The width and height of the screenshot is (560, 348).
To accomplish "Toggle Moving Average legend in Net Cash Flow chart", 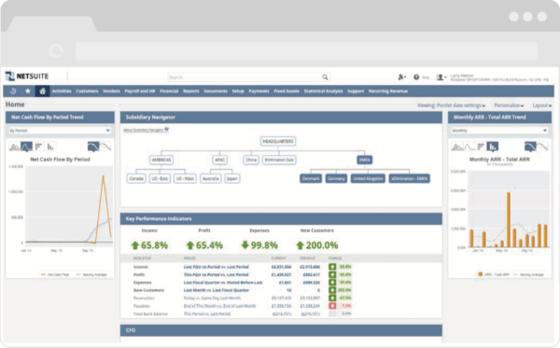I will (91, 274).
